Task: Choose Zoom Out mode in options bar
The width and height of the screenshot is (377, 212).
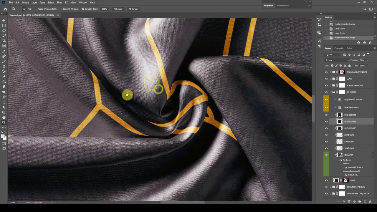Action: [29, 9]
